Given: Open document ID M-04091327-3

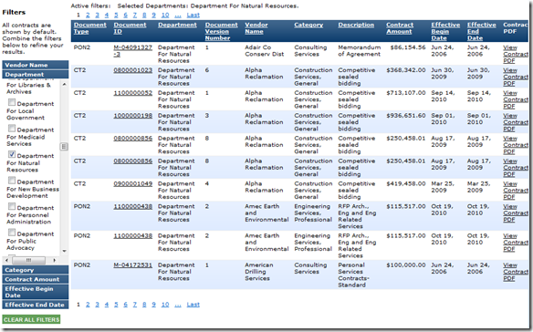Looking at the screenshot, I should 133,51.
